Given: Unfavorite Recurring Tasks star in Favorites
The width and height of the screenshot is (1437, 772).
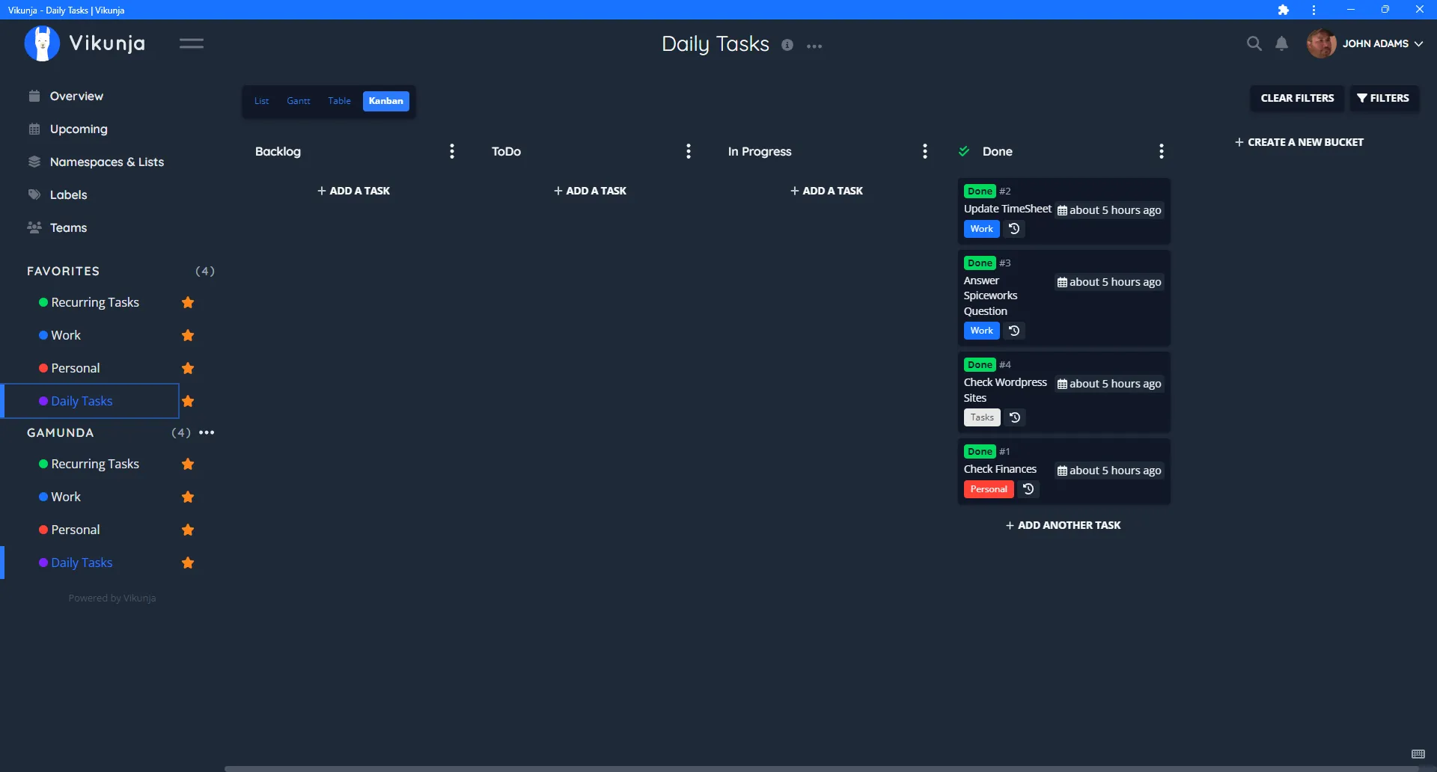Looking at the screenshot, I should click(188, 302).
